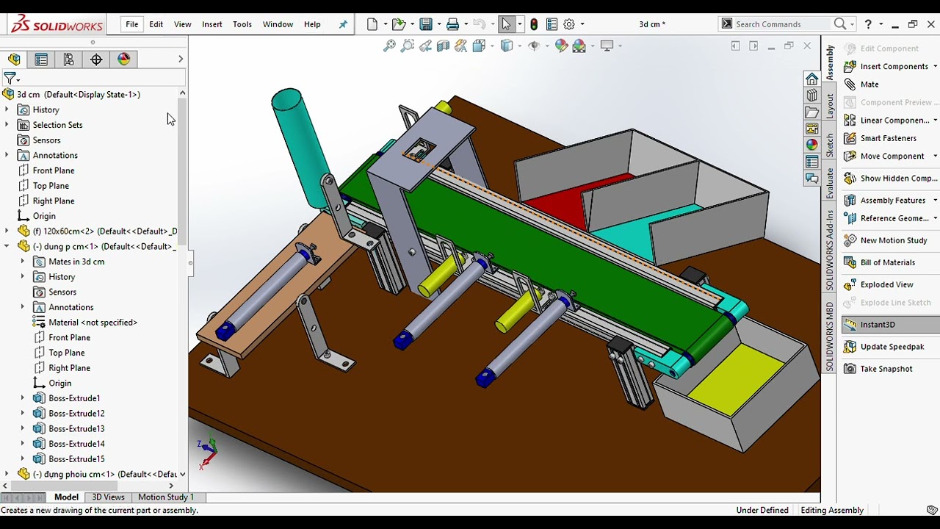Open the FeatureManager Design Tree tab icon
Viewport: 940px width, 529px height.
tap(14, 60)
